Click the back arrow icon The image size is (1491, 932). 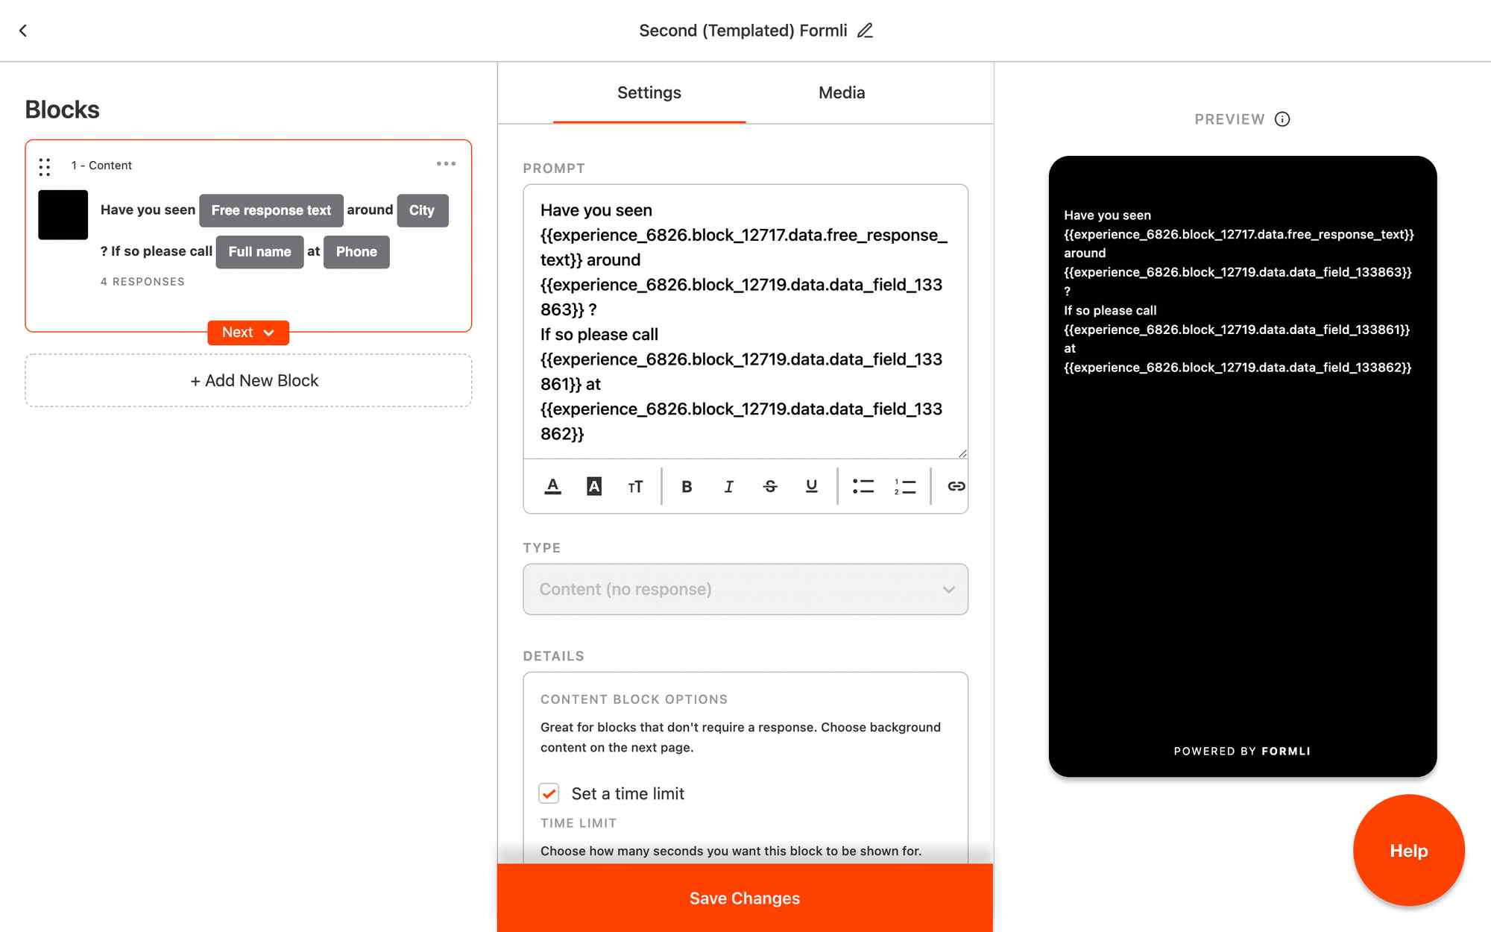[x=23, y=31]
